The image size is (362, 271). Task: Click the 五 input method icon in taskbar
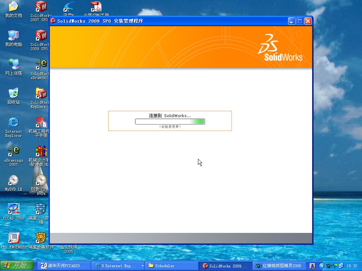tap(313, 266)
